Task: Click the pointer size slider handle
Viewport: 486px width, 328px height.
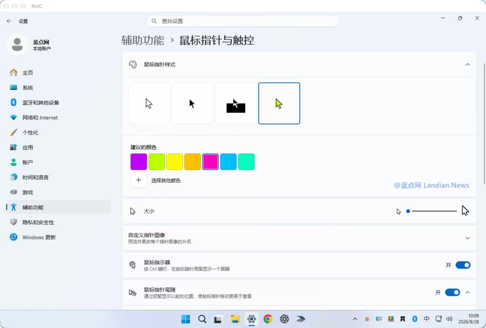Action: [x=408, y=211]
